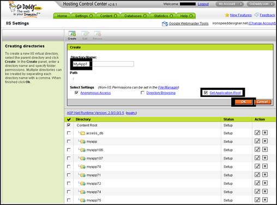Click the myapp74 directory checkbox
This screenshot has width=277, height=205.
tap(69, 191)
